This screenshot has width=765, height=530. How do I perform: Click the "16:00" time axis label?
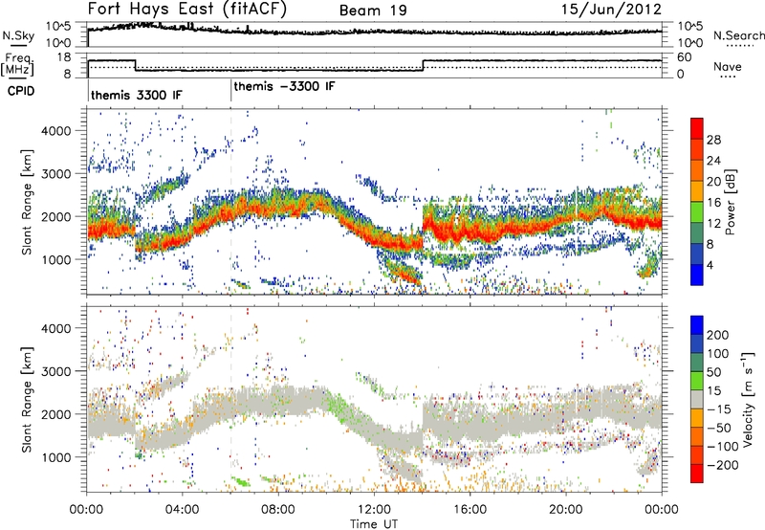tap(470, 510)
